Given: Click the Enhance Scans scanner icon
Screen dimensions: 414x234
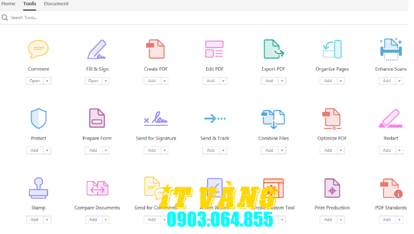Looking at the screenshot, I should (x=391, y=49).
